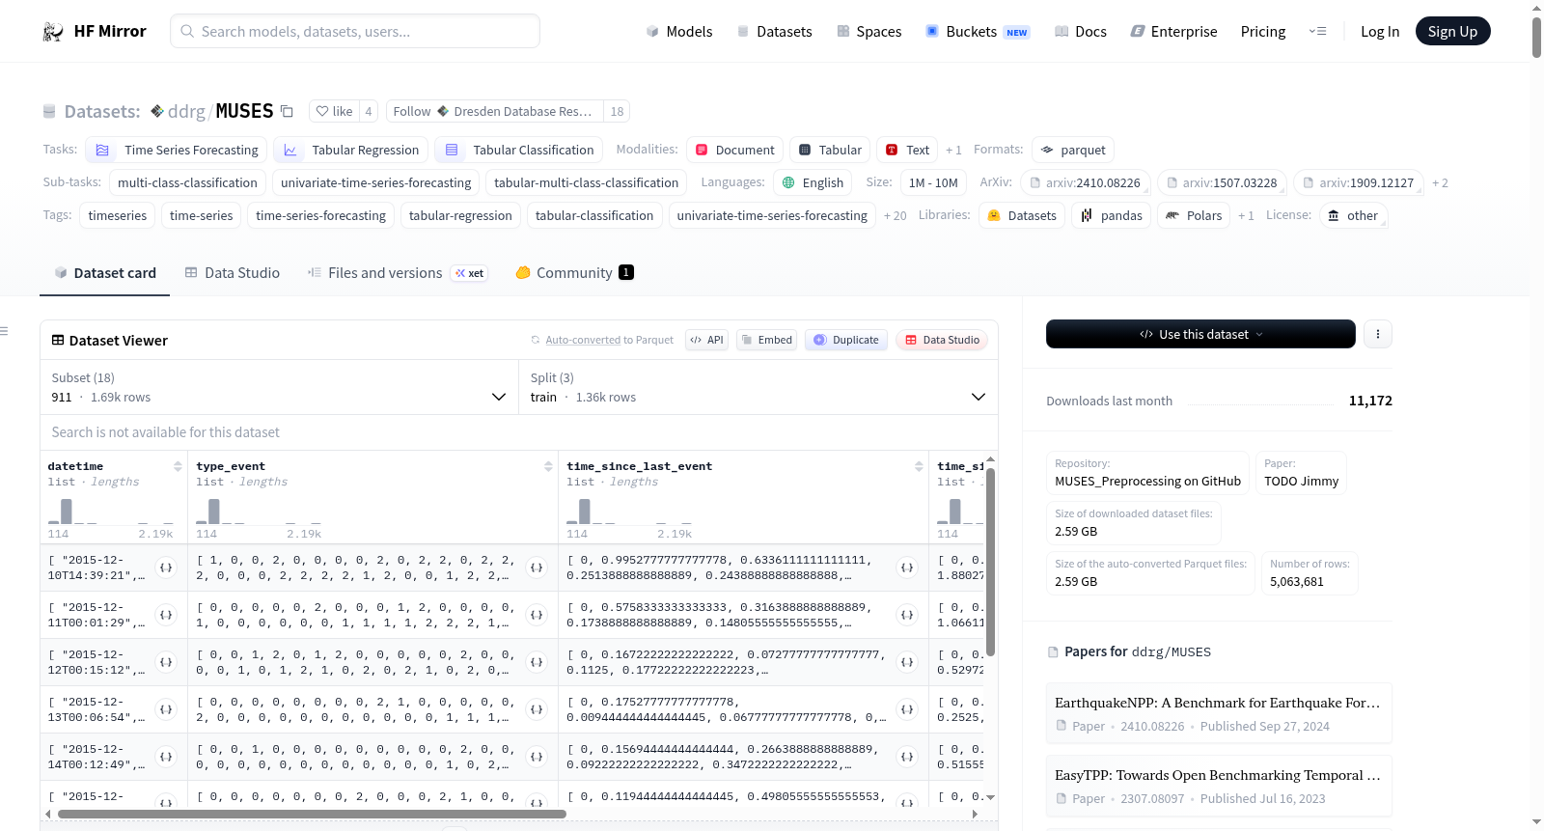Expand the JSON cell for datetime 2015-12-12T00:15:12
This screenshot has width=1544, height=831.
(166, 662)
